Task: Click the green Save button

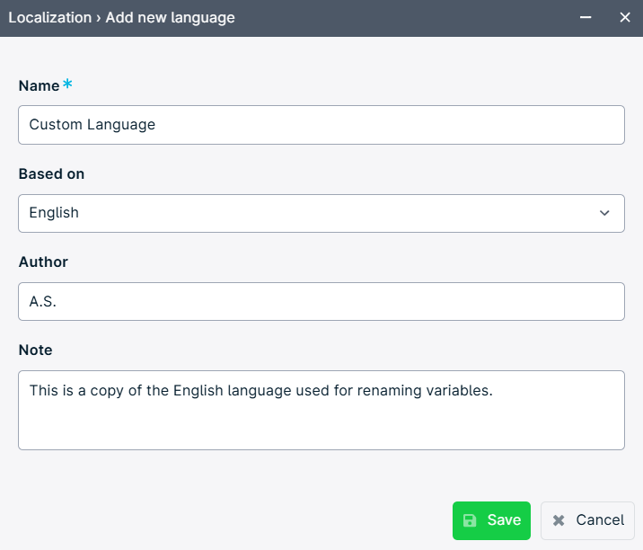Action: point(491,520)
